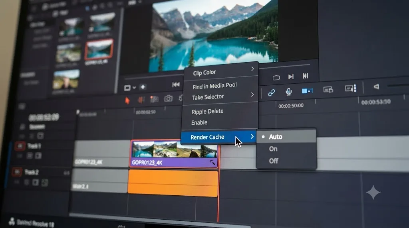Image resolution: width=409 pixels, height=228 pixels.
Task: Click the lake preview image in the viewer
Action: coord(213,33)
